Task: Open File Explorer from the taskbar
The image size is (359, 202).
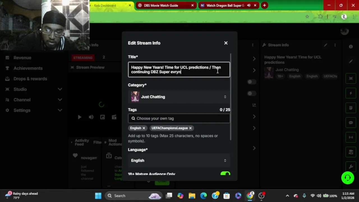Action: pyautogui.click(x=192, y=196)
